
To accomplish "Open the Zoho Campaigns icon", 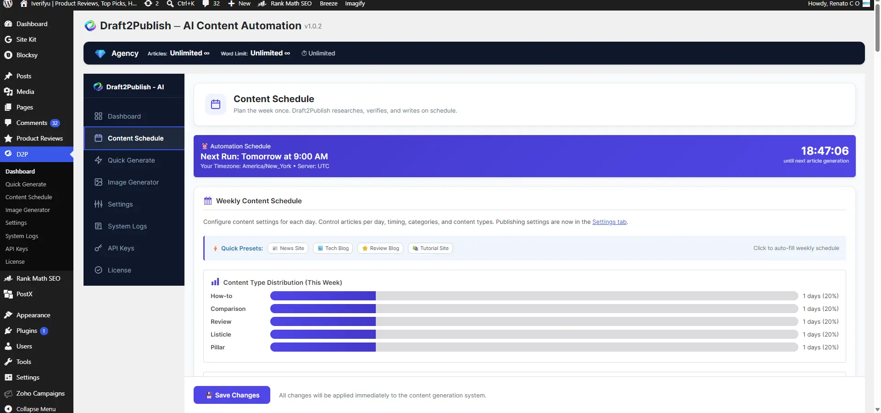I will [8, 393].
